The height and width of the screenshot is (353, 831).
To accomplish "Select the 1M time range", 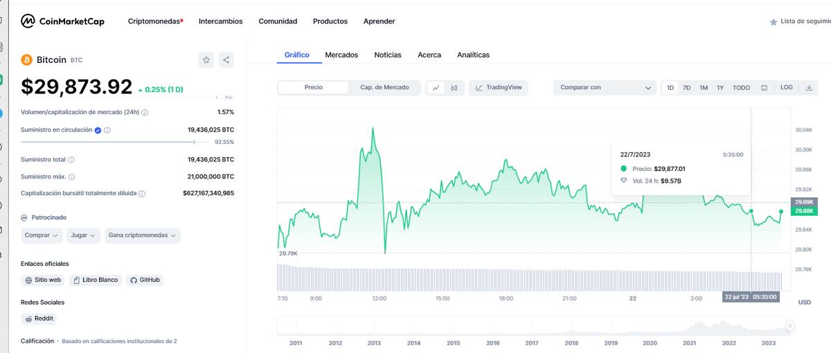I will point(704,88).
